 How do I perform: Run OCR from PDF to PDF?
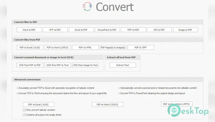click(30, 65)
